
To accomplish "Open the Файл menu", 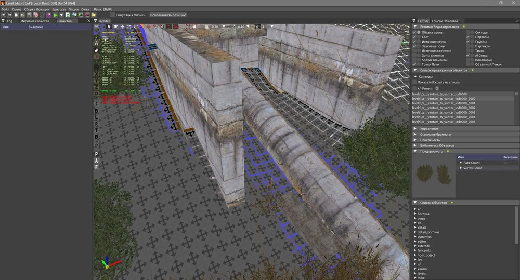I will [x=5, y=9].
